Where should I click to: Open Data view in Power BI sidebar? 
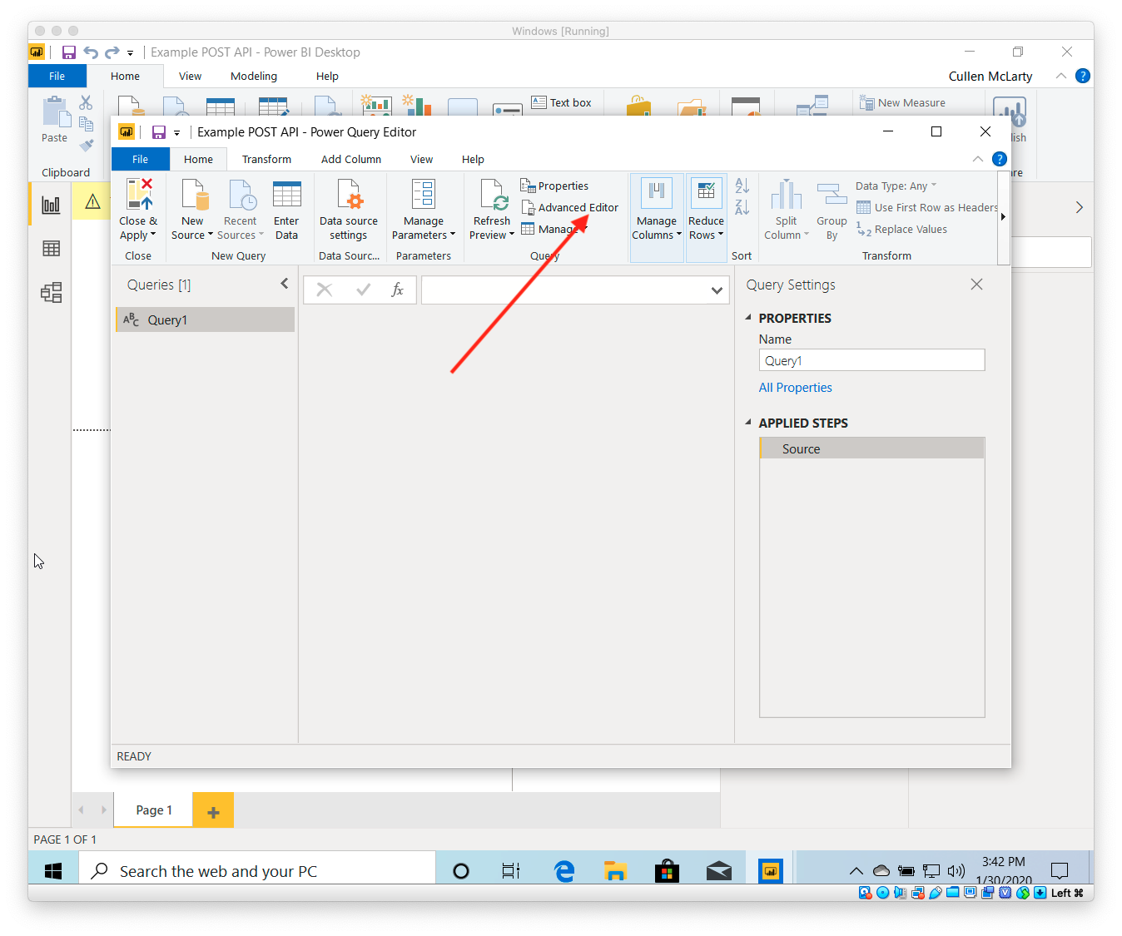[x=51, y=249]
